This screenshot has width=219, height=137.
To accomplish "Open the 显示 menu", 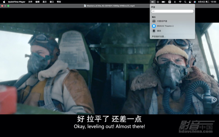I will click(x=44, y=2).
